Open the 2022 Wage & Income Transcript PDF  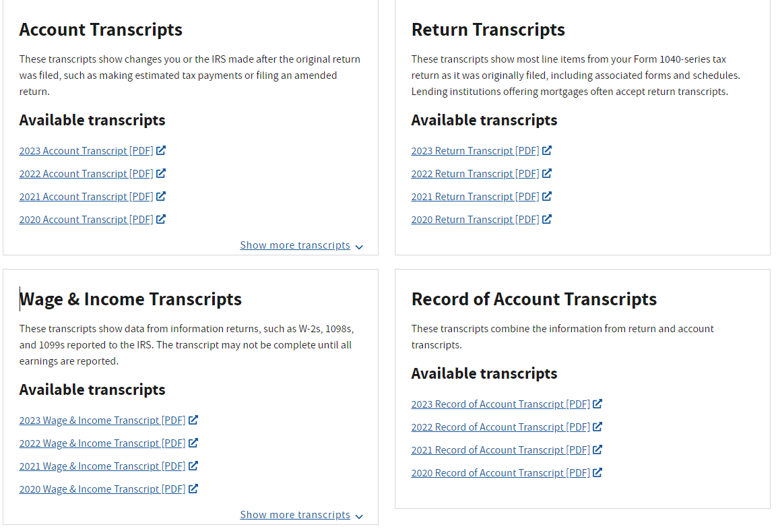[102, 443]
